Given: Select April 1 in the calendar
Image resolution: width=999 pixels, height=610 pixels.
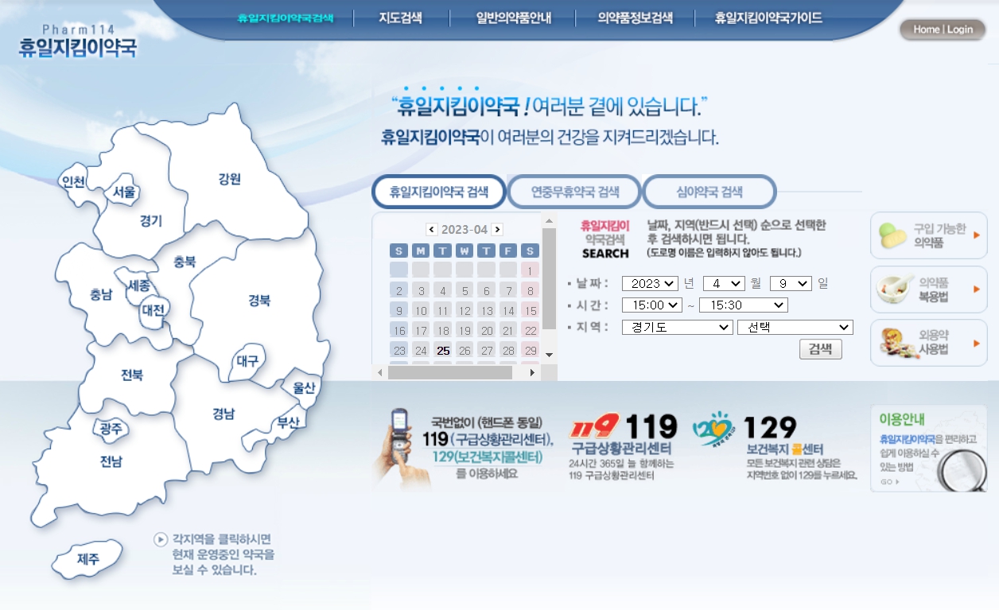Looking at the screenshot, I should click(530, 270).
